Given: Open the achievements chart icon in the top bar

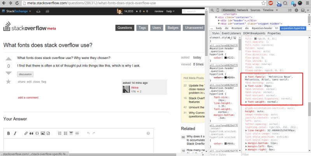Looking at the screenshot, I should pyautogui.click(x=47, y=11).
